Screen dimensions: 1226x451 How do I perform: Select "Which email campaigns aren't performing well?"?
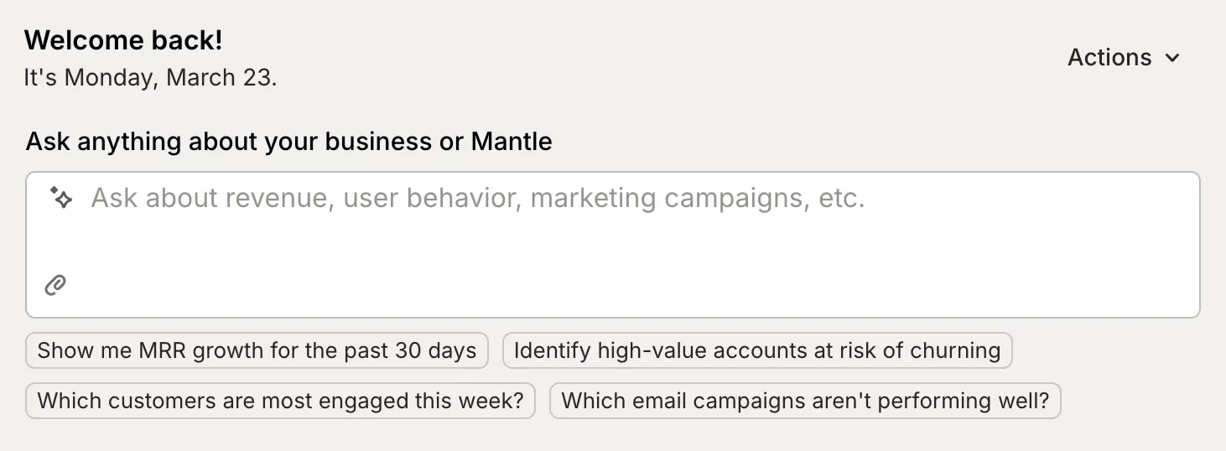pos(804,401)
